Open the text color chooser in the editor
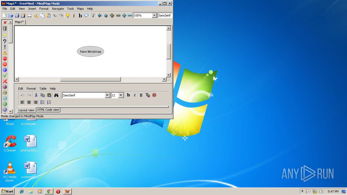Image resolution: width=347 pixels, height=195 pixels. 148,95
